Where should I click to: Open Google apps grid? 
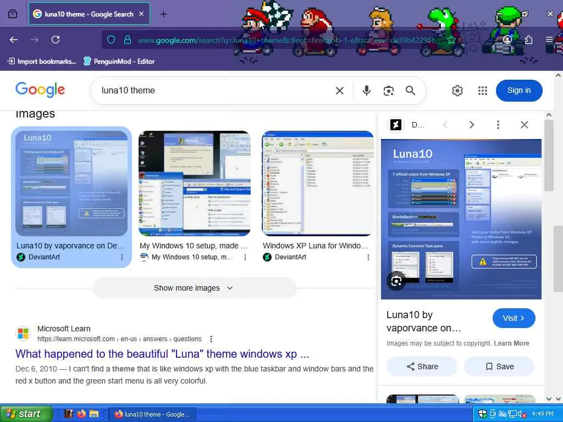[x=483, y=91]
